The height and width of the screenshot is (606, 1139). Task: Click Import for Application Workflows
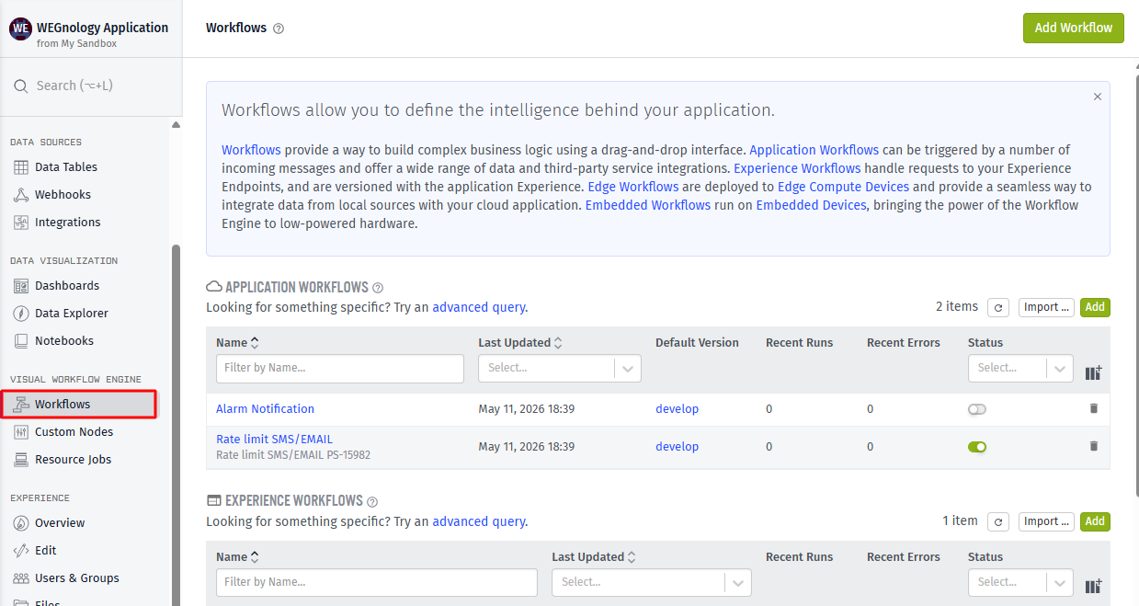1047,307
